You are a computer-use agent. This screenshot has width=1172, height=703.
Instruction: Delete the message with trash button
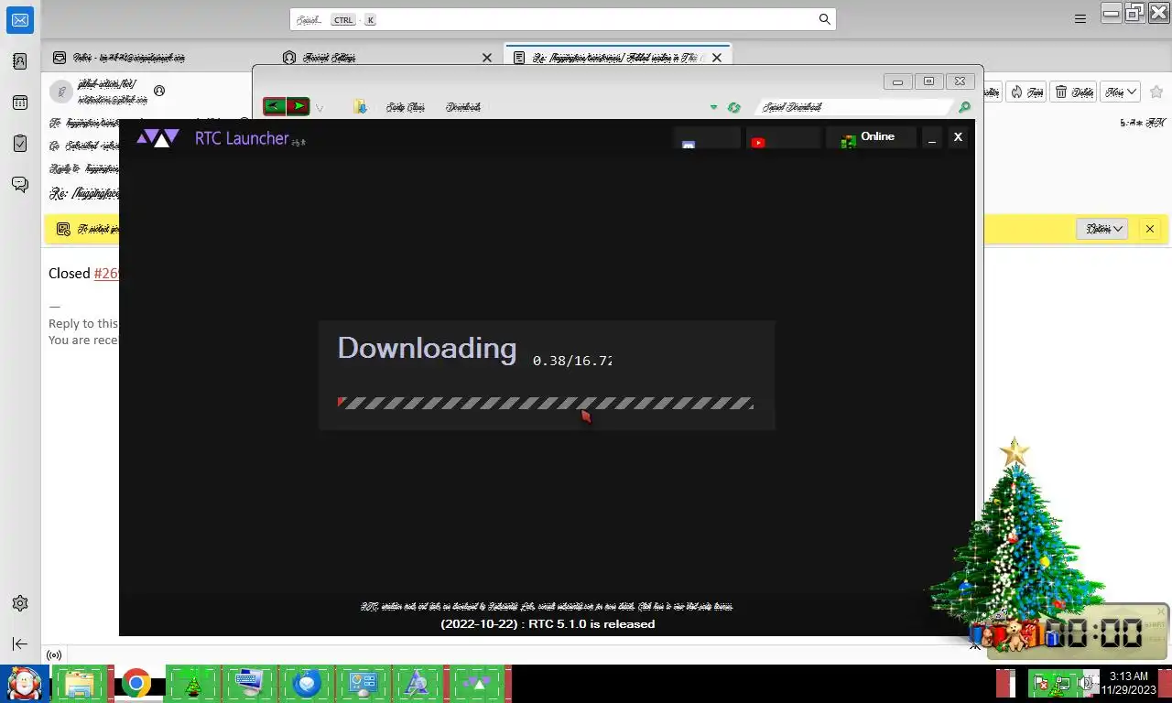[1074, 92]
